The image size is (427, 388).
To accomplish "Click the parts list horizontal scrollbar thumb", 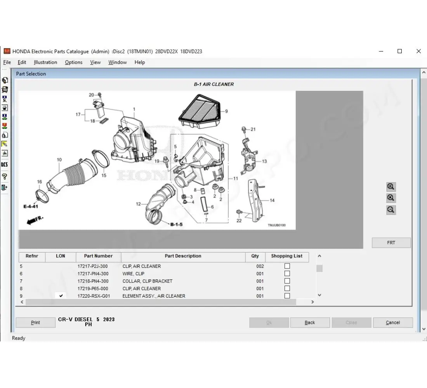I will click(x=161, y=302).
